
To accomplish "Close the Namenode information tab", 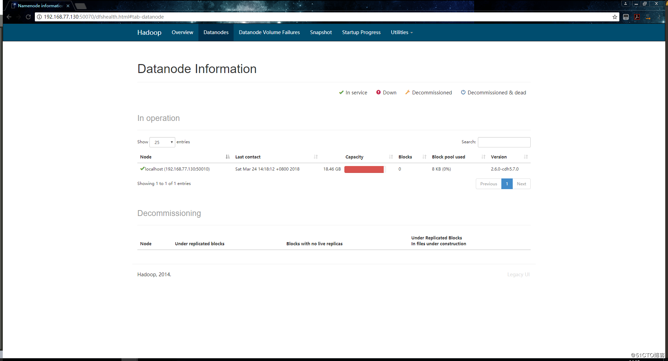I will (68, 6).
